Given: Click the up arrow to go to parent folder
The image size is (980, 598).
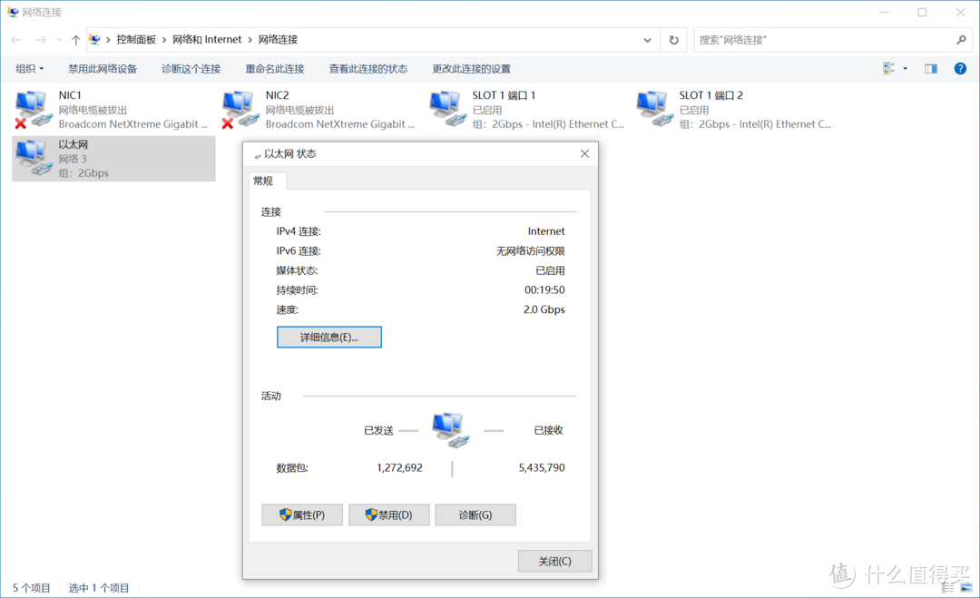Looking at the screenshot, I should point(74,39).
